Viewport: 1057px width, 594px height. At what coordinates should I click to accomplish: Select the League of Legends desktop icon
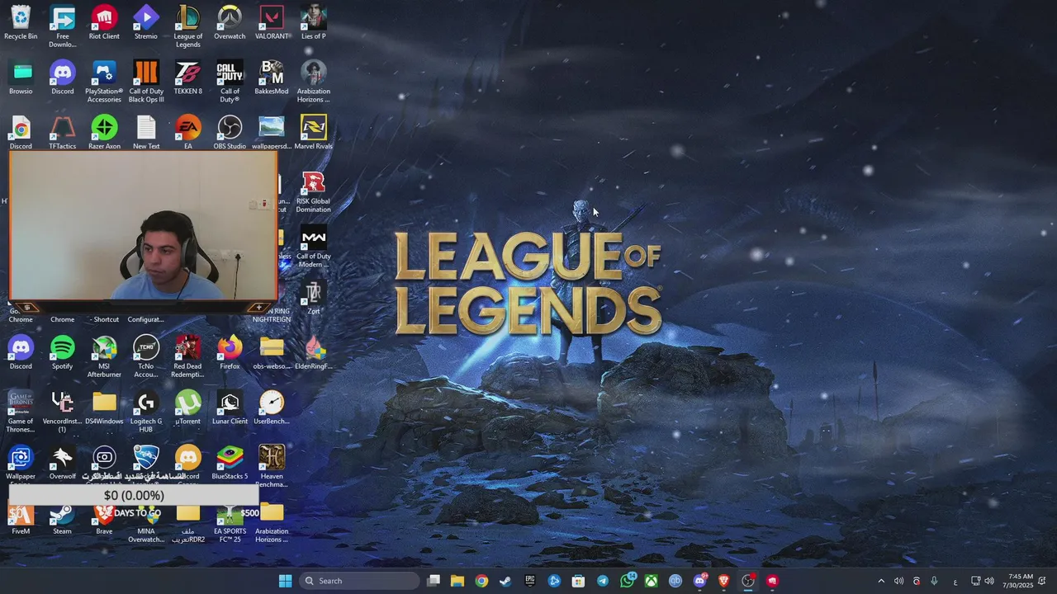[187, 26]
